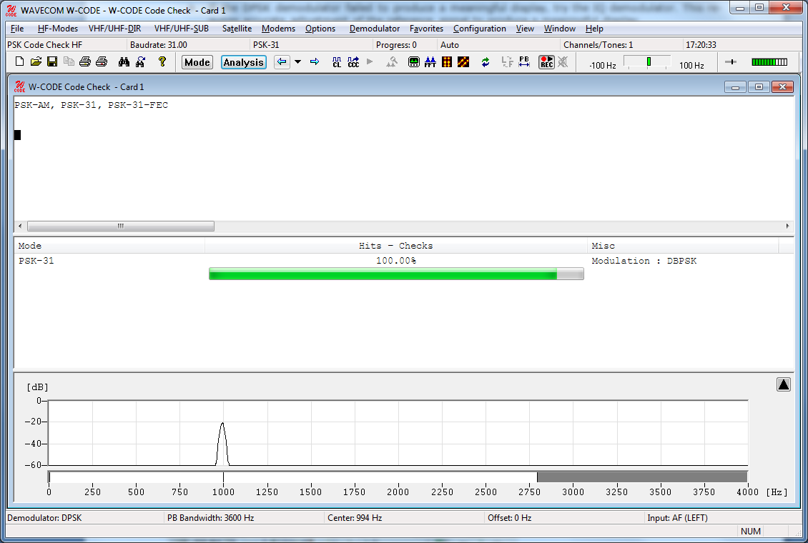The image size is (808, 543).
Task: Open dropdown arrow next to left arrow
Action: pyautogui.click(x=297, y=62)
